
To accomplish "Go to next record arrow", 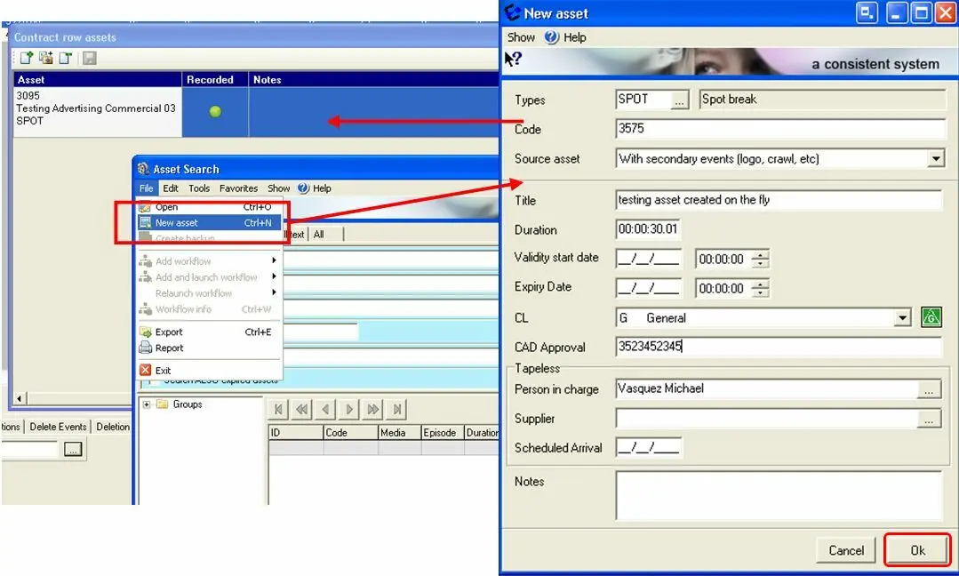I will click(349, 409).
